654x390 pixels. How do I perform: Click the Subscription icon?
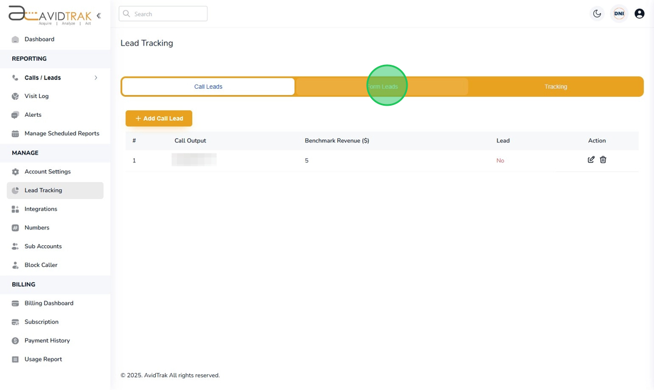(x=15, y=322)
